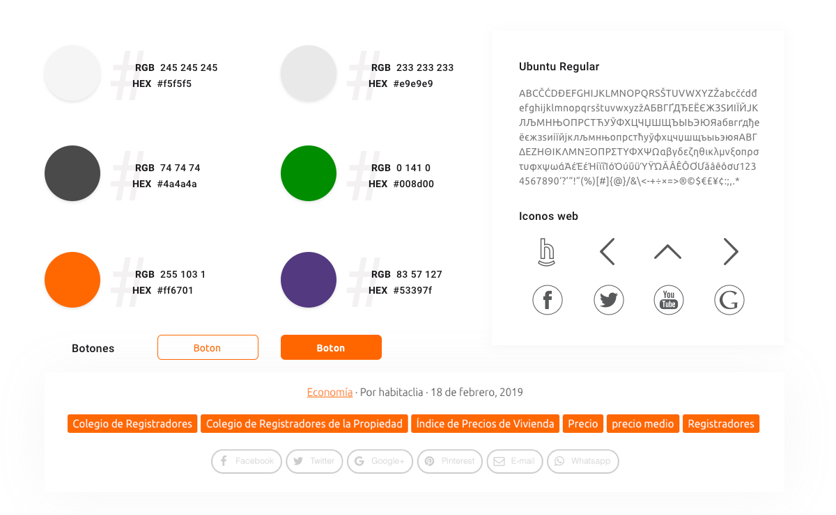Click the circled Twitter bird icon

[609, 300]
